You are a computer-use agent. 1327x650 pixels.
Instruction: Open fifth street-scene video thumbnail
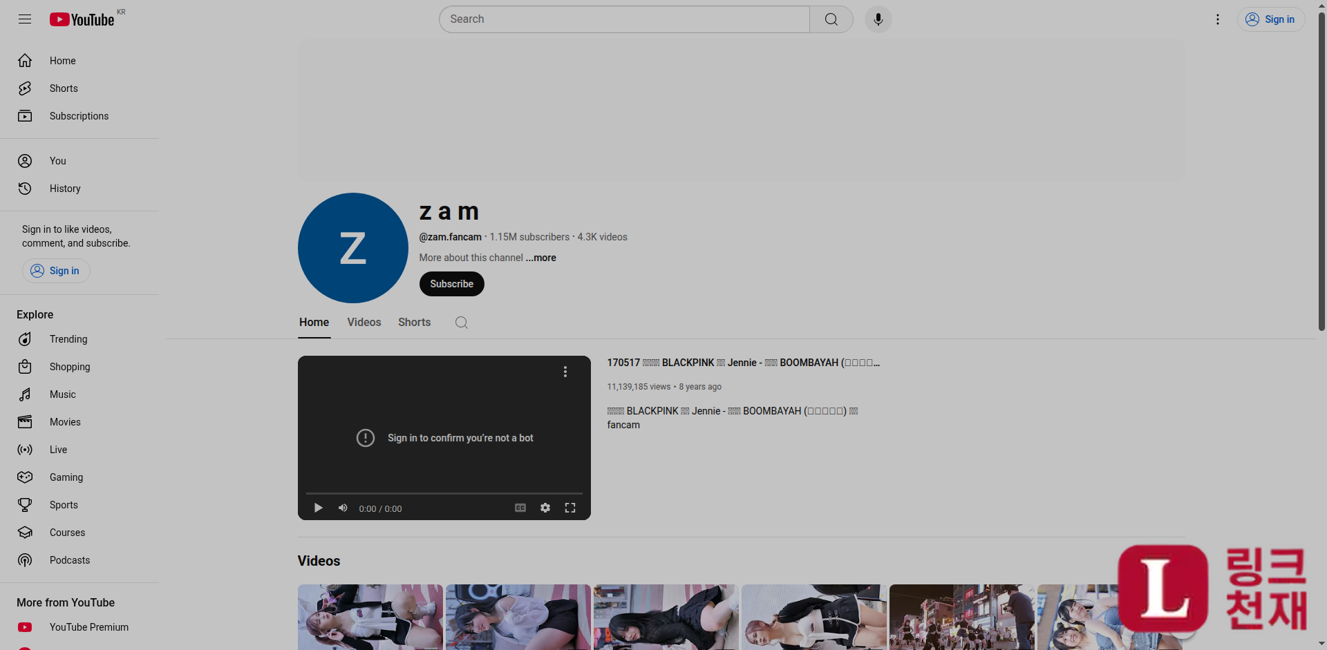[962, 617]
